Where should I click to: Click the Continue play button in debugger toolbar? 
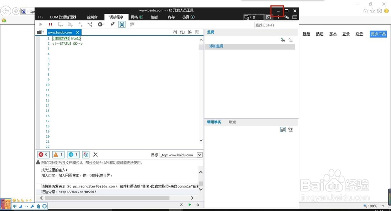41,24
